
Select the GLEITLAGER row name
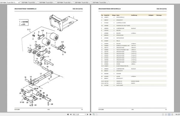coord(120,85)
